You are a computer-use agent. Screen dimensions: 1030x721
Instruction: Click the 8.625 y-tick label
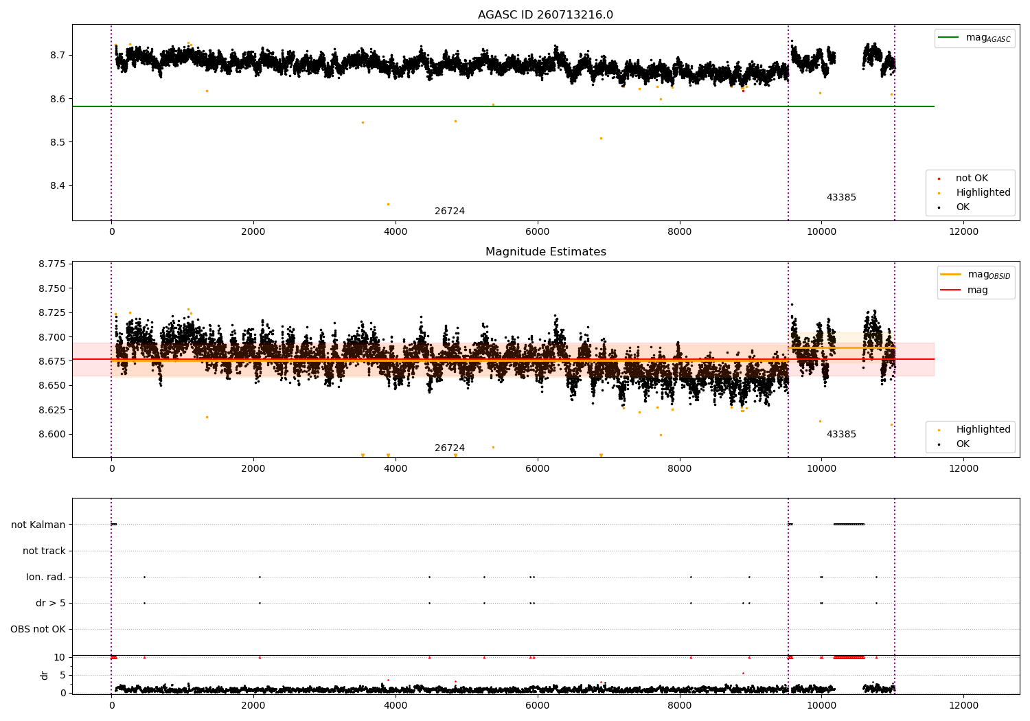pyautogui.click(x=52, y=410)
